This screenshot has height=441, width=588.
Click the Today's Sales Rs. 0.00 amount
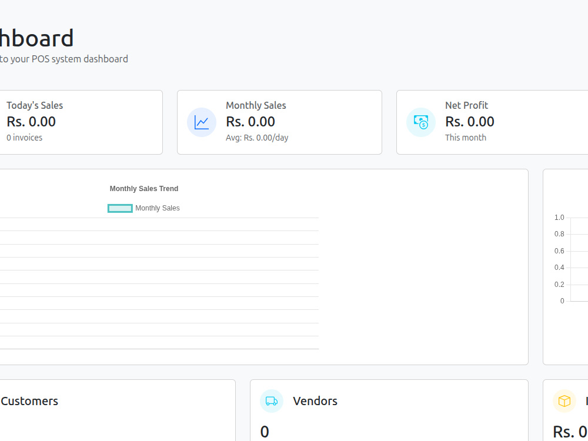click(x=31, y=122)
